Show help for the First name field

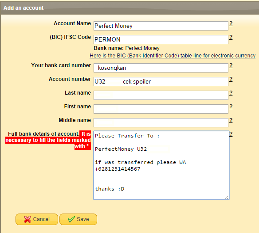231,107
